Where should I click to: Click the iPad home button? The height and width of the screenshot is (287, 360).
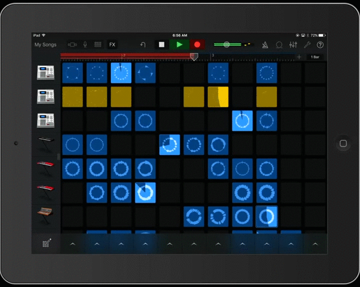click(343, 143)
